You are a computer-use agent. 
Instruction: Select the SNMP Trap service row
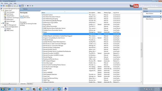(81, 80)
